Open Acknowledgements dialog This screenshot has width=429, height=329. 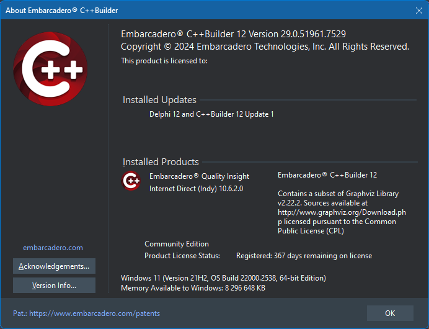54,266
